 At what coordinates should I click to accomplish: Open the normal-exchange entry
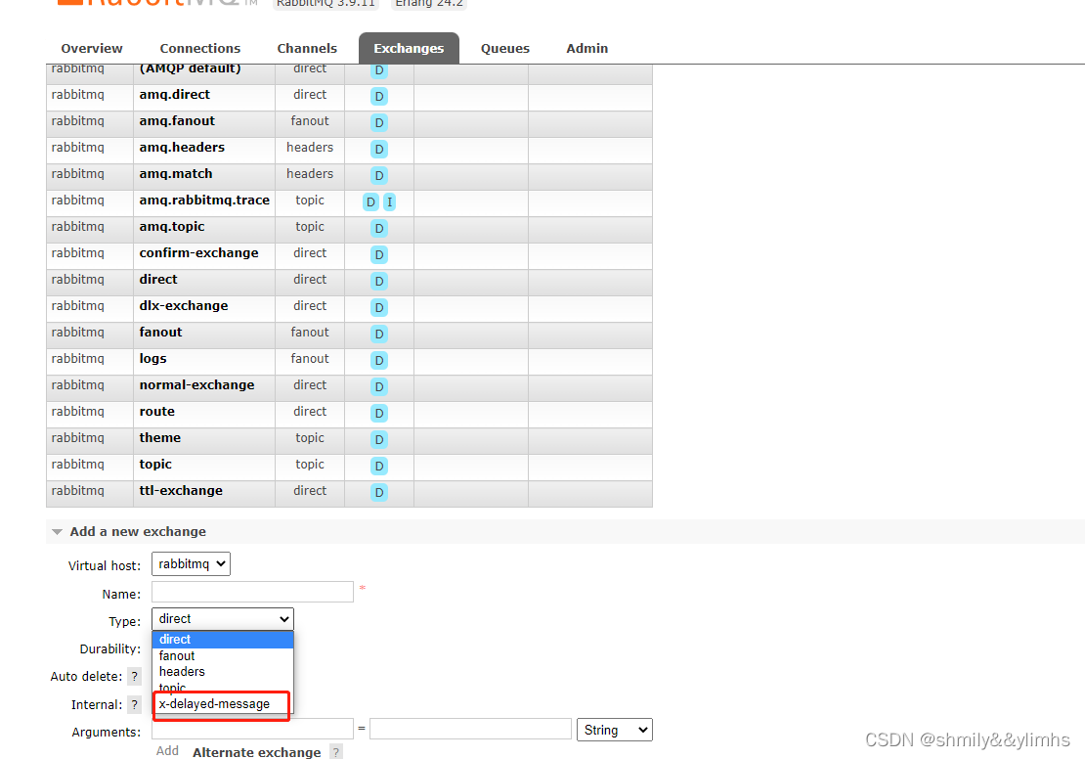196,385
